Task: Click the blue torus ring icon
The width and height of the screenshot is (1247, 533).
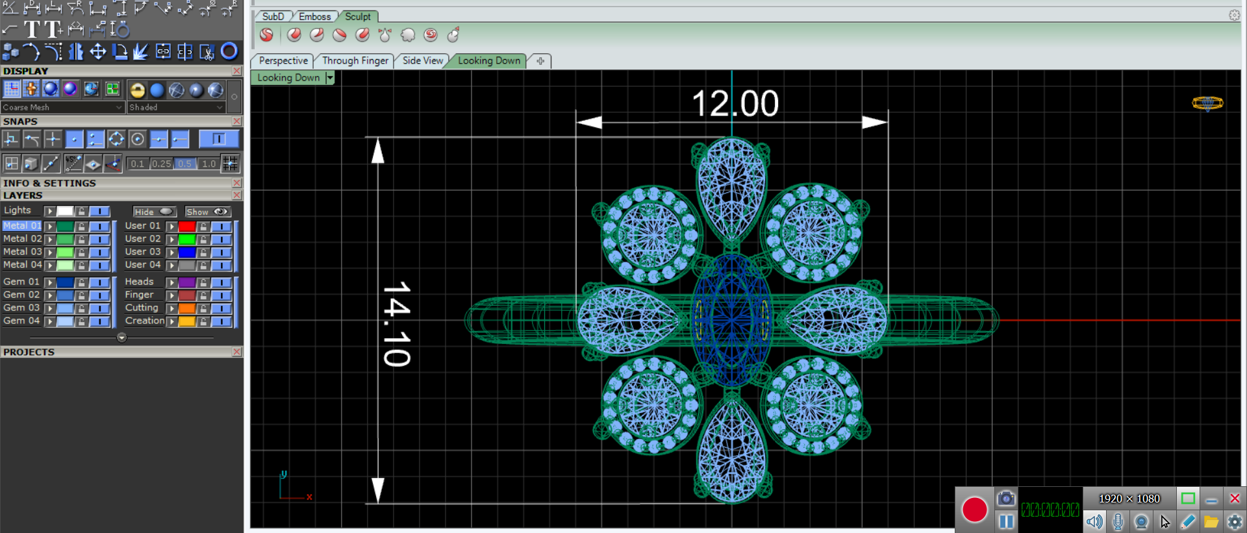Action: point(229,51)
